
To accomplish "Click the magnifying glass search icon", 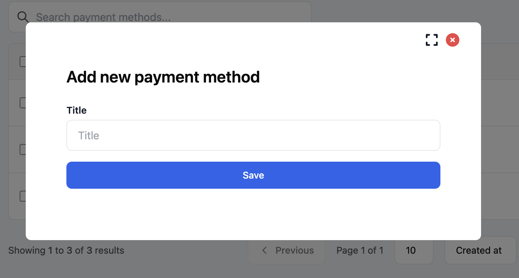I will point(23,17).
